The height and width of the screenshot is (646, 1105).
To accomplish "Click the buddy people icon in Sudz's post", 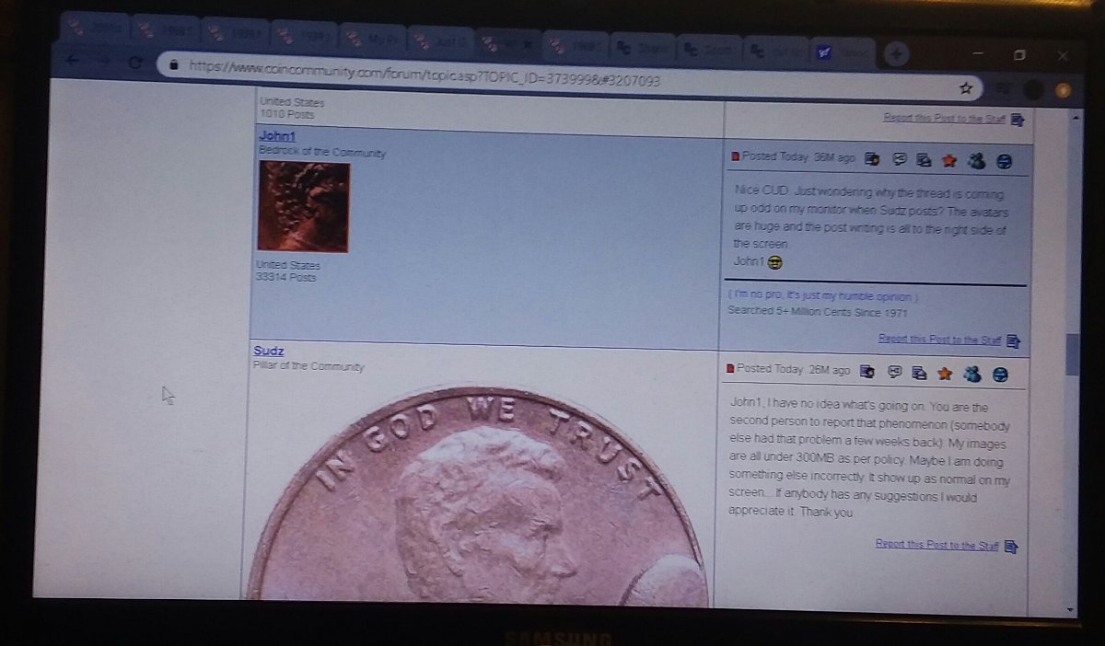I will tap(971, 374).
